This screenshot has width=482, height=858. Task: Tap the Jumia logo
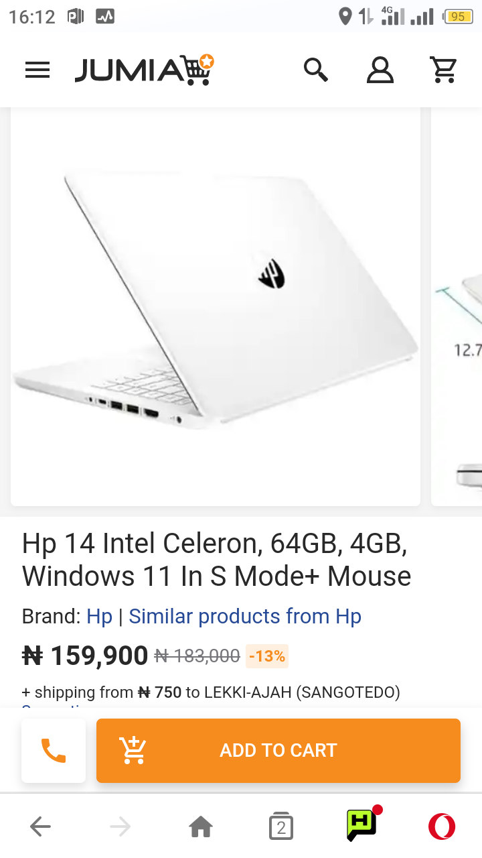point(144,70)
